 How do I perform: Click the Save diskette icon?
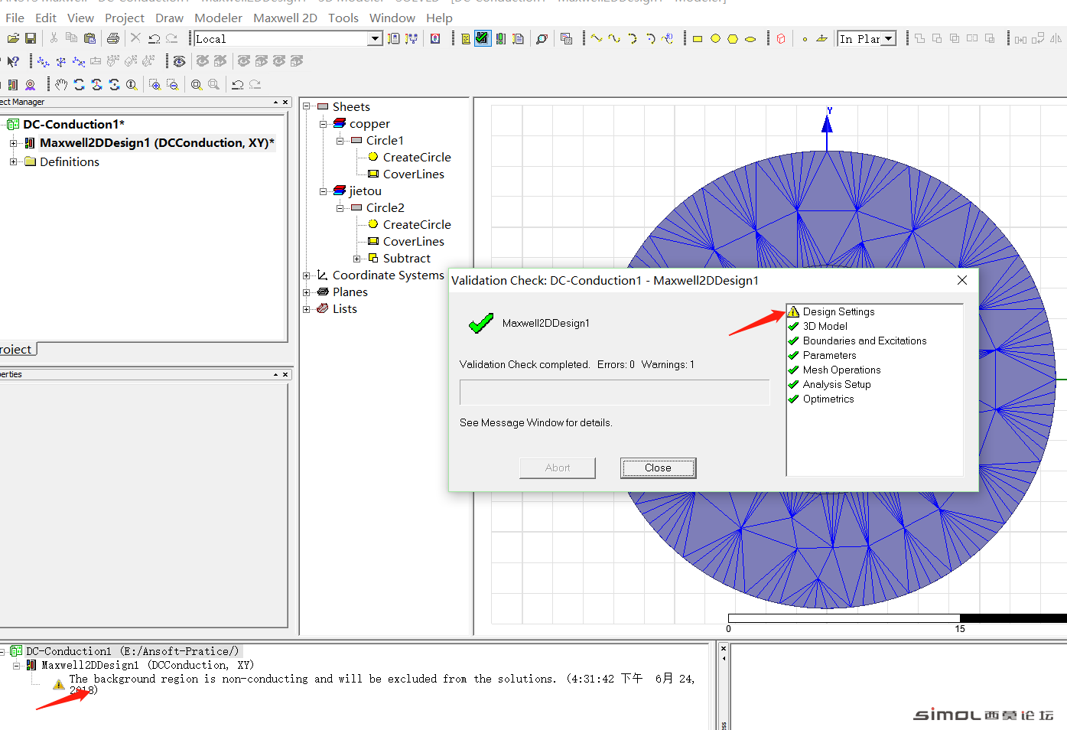click(31, 38)
